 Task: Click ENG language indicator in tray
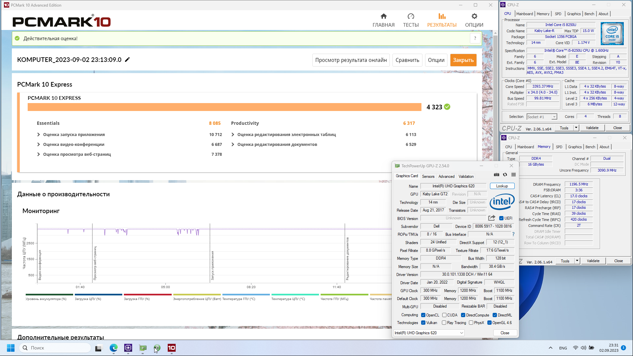click(x=563, y=348)
